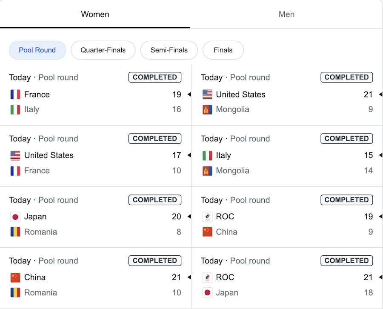The image size is (383, 309).
Task: Click the United States flag in United States vs France
Action: (15, 155)
